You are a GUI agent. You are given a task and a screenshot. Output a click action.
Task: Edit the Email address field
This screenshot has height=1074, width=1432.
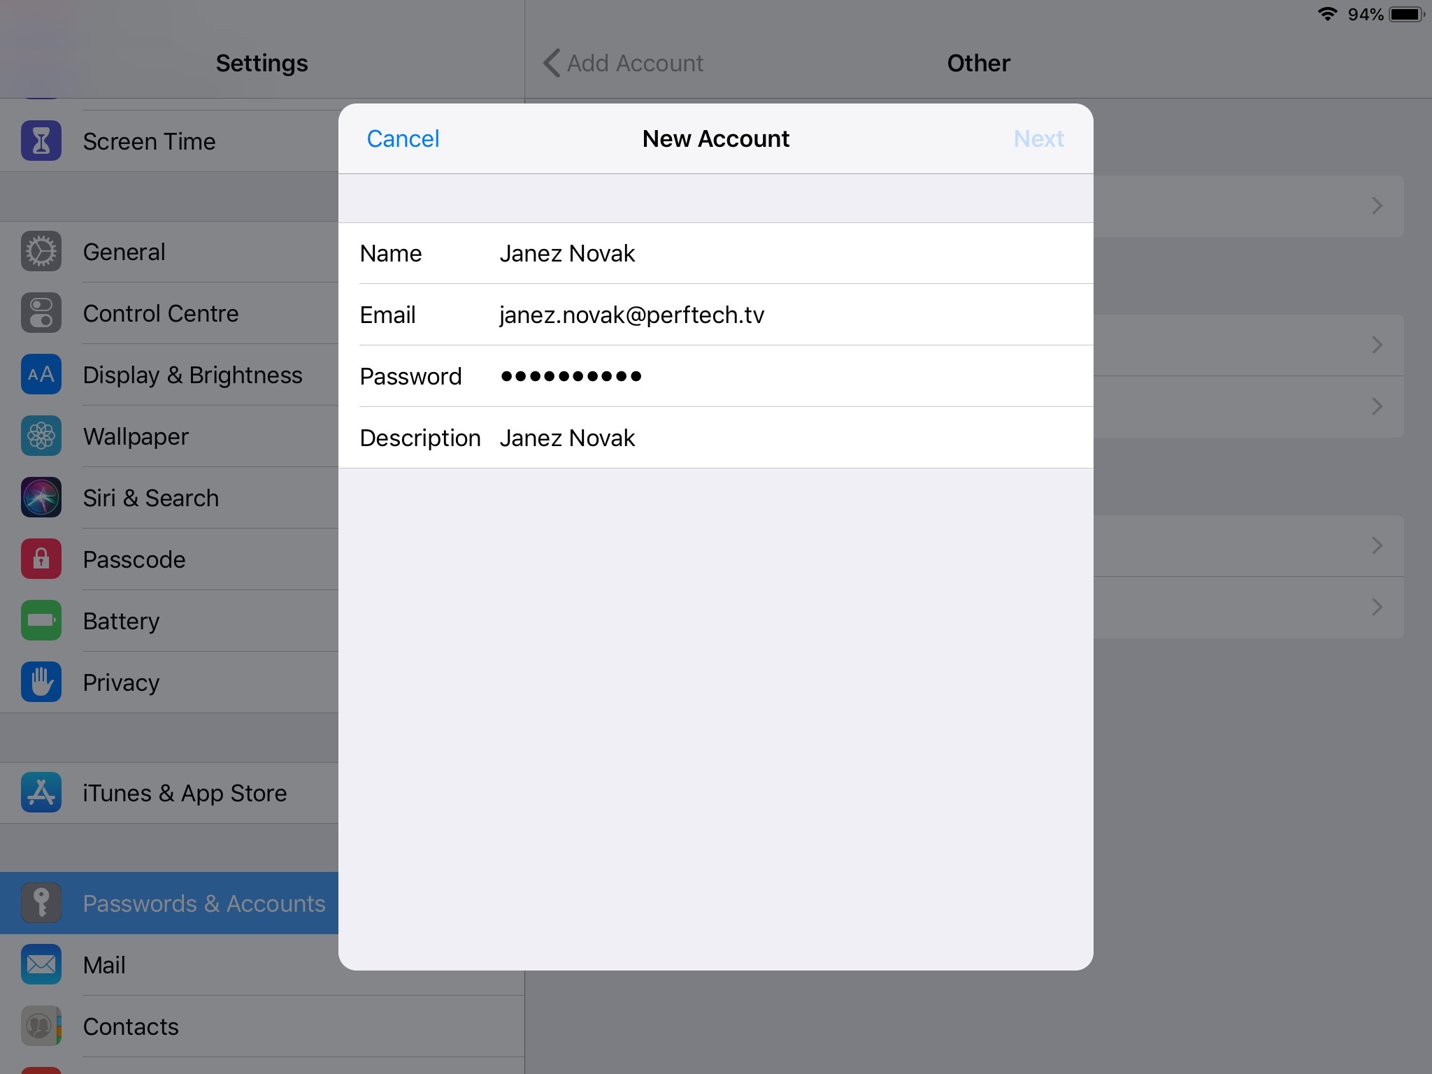click(x=716, y=315)
